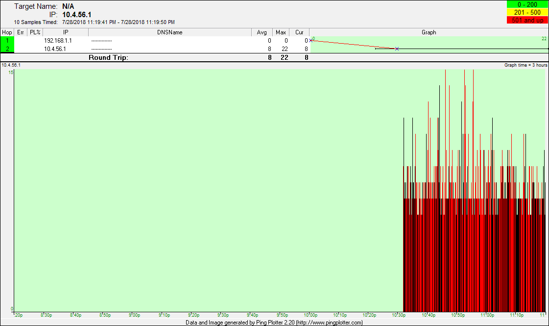
Task: Click the Max column header
Action: pyautogui.click(x=281, y=32)
